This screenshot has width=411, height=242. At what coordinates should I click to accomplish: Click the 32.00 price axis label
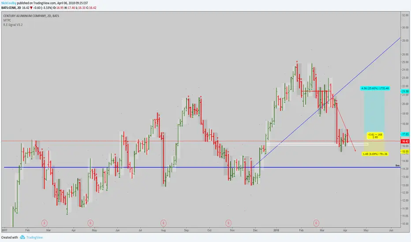405,15
